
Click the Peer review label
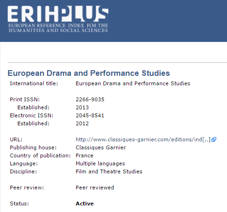(27, 188)
